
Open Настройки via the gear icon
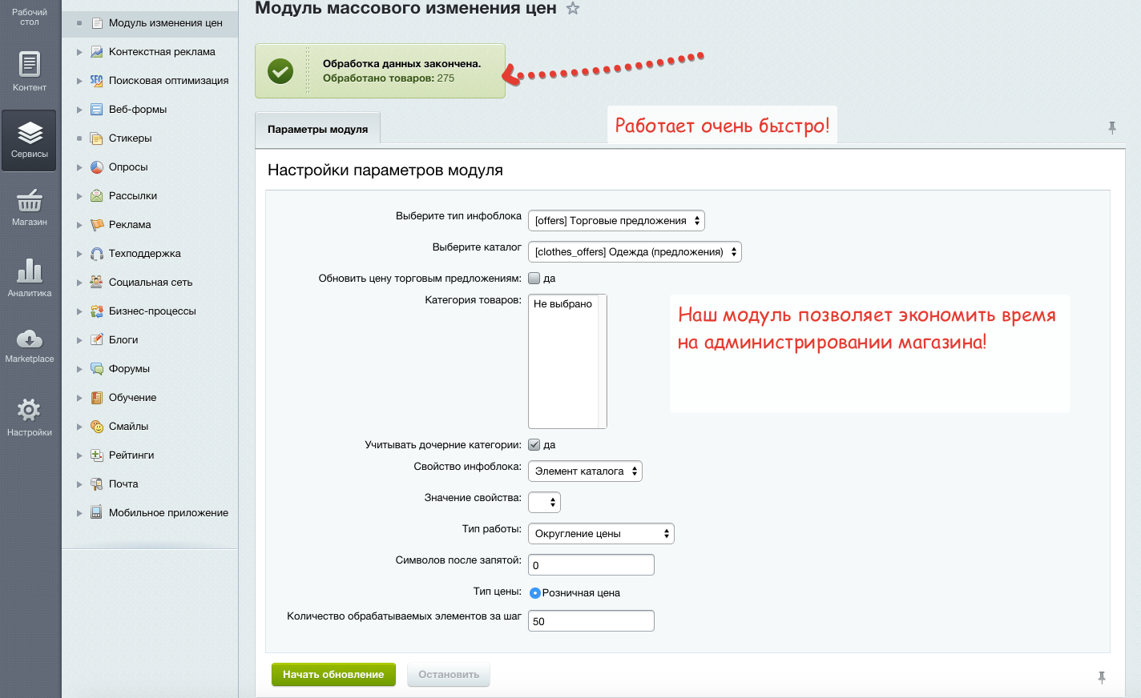coord(29,412)
